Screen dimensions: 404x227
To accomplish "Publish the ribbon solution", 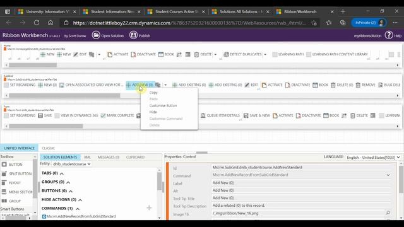I will (x=140, y=35).
